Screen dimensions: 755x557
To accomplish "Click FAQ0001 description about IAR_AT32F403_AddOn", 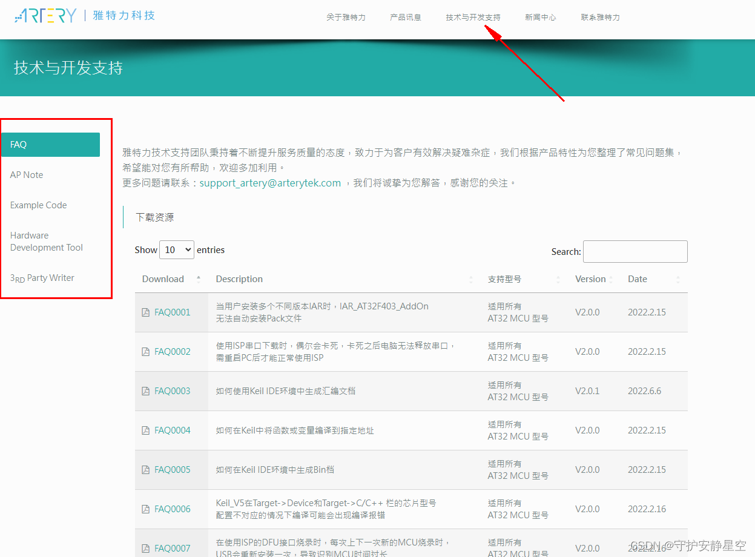I will click(322, 312).
